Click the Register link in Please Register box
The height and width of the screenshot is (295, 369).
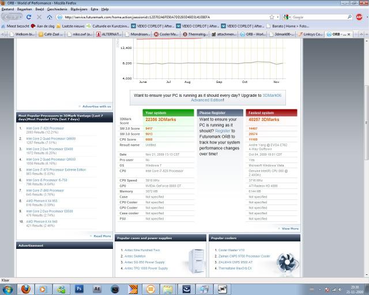pos(223,131)
